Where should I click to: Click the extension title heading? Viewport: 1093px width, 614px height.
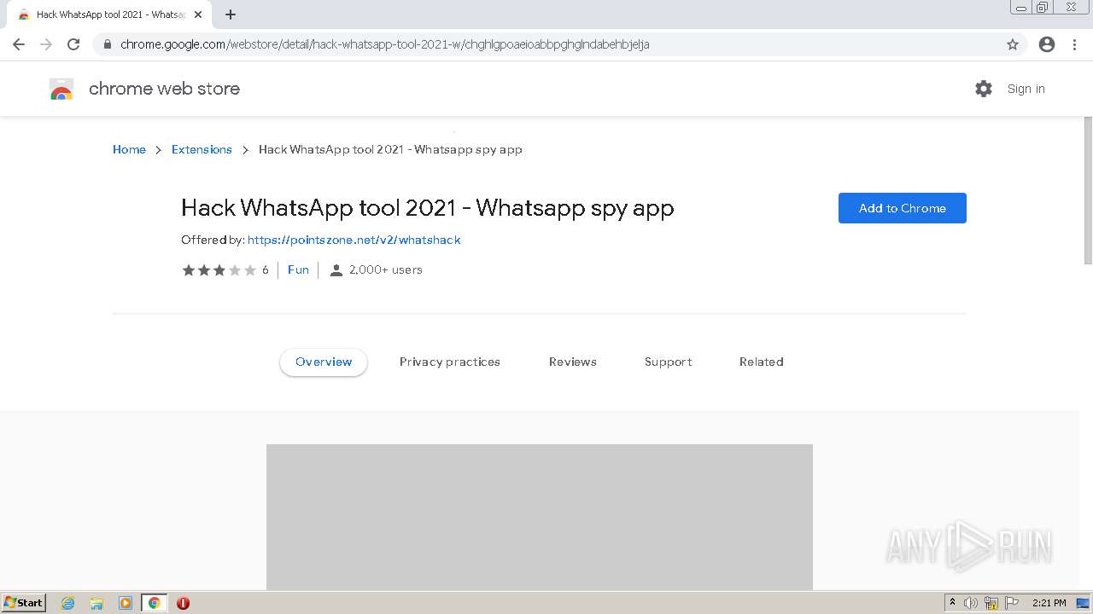point(428,208)
